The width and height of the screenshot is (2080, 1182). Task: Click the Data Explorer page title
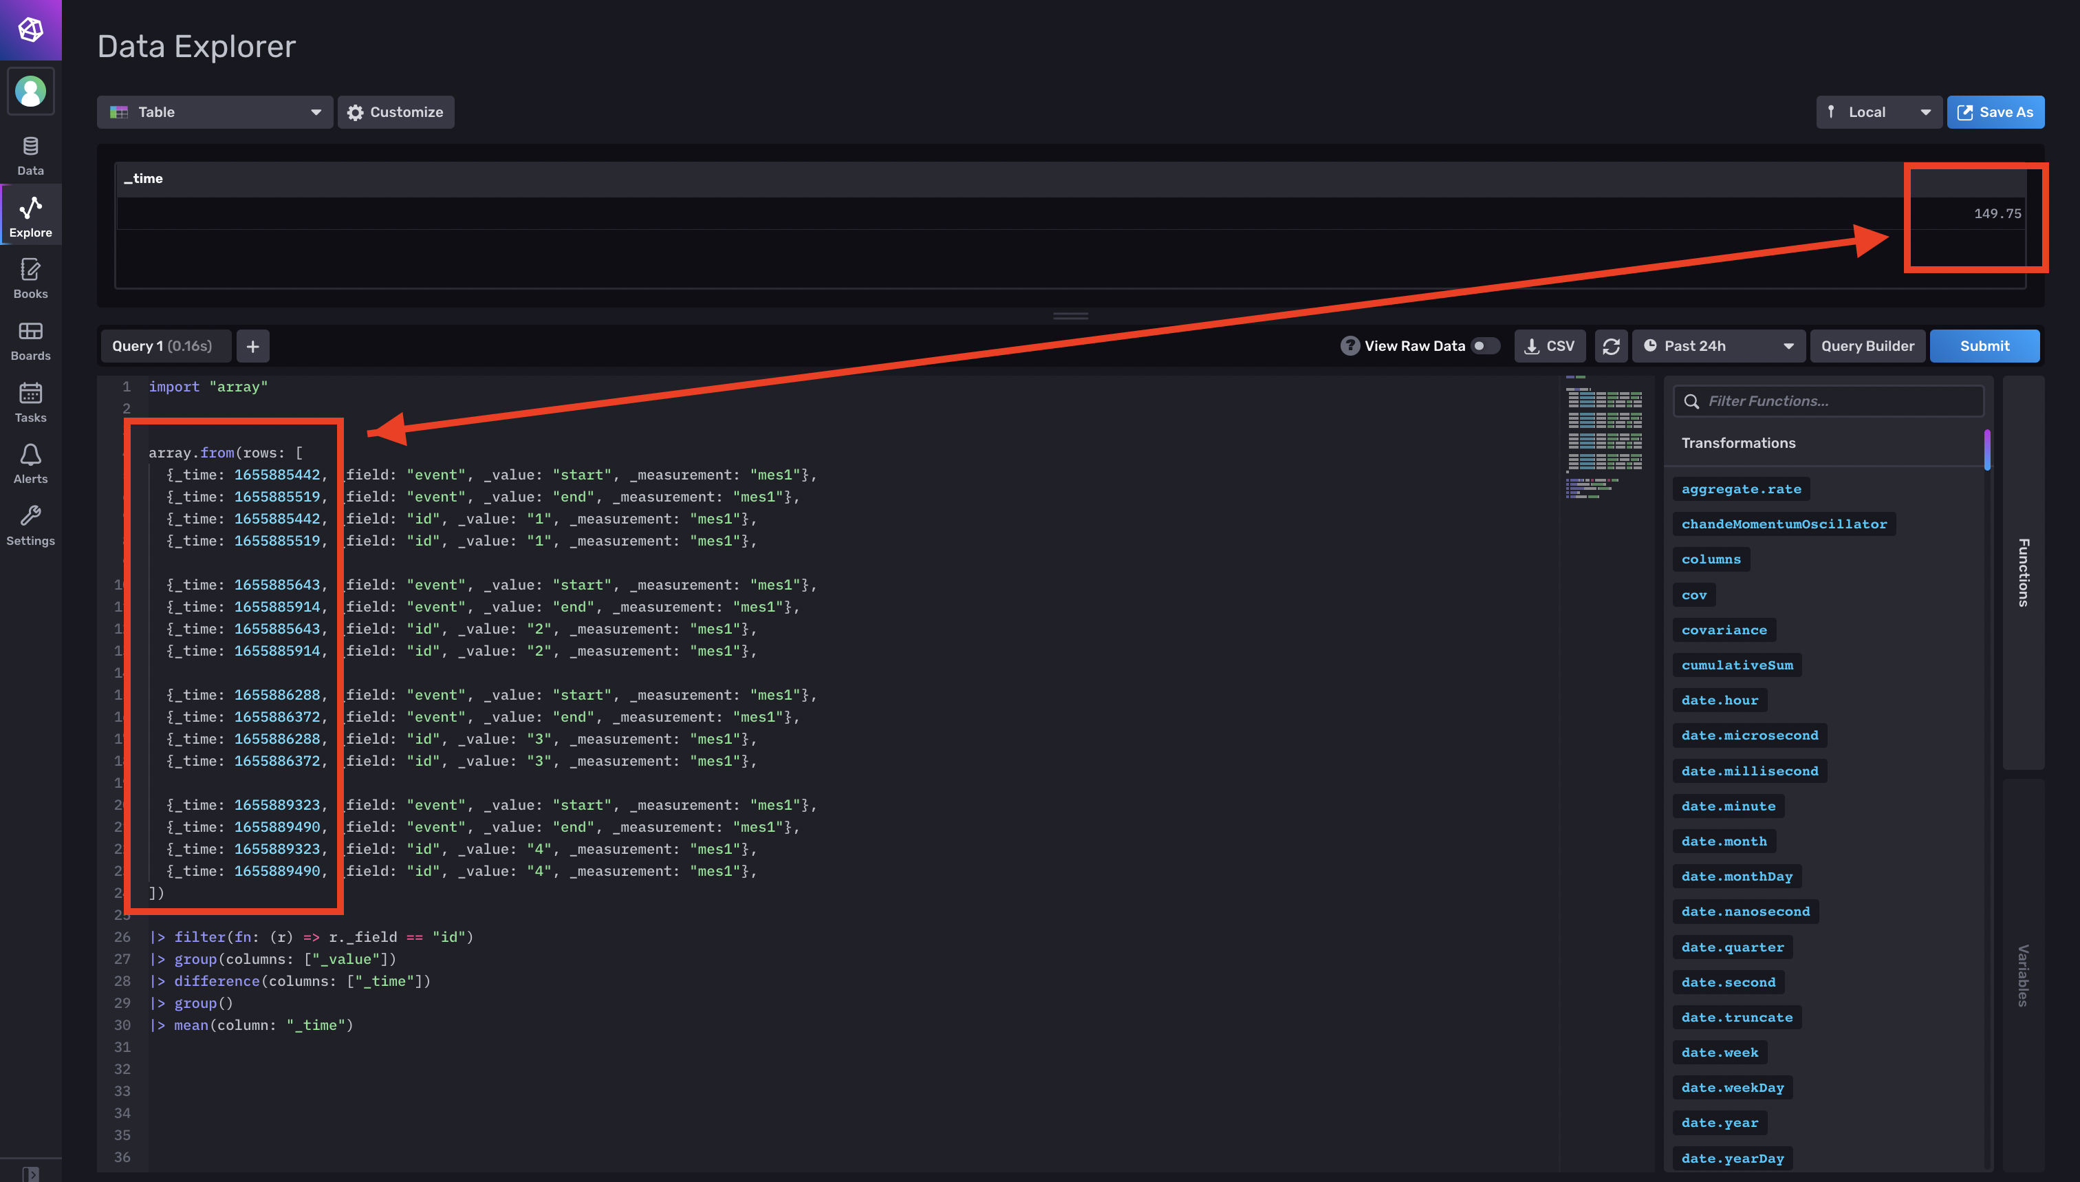click(197, 46)
